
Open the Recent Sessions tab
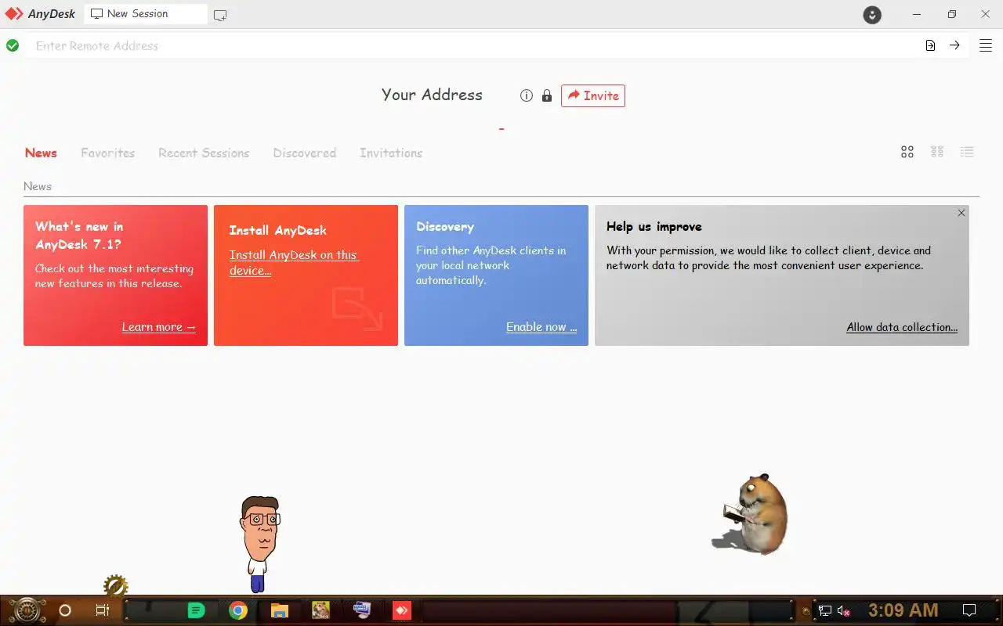pos(204,153)
